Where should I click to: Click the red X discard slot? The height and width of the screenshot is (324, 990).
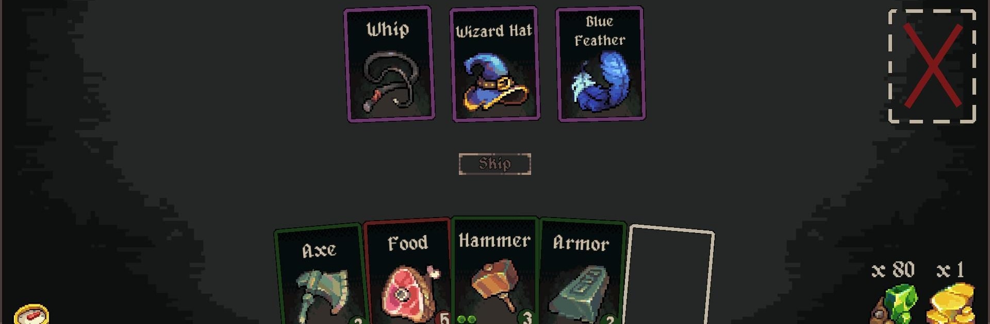click(x=932, y=66)
